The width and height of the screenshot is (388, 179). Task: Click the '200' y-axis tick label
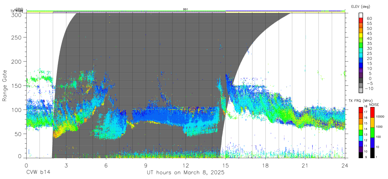tap(16, 61)
